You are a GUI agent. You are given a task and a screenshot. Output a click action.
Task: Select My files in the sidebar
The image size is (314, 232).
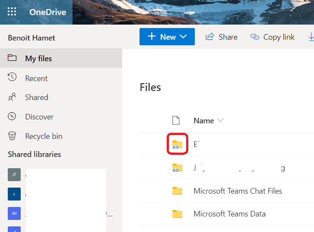(x=38, y=59)
